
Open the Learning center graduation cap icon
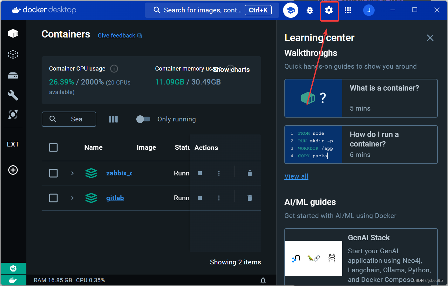[x=291, y=10]
